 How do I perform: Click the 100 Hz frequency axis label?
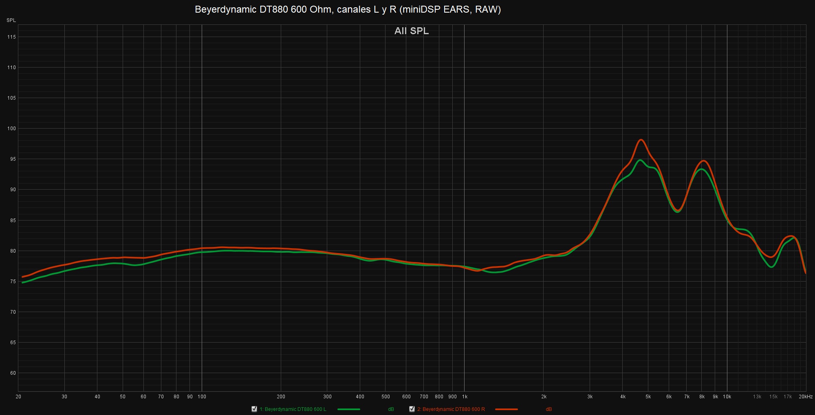(202, 397)
